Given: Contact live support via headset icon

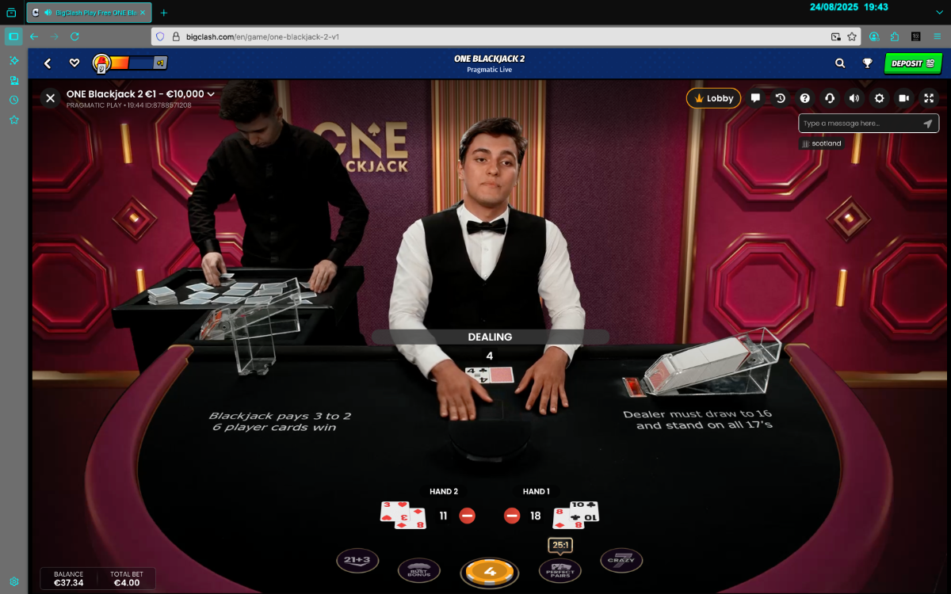Looking at the screenshot, I should coord(830,98).
